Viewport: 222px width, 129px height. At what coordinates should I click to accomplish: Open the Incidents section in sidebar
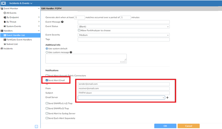(8, 48)
